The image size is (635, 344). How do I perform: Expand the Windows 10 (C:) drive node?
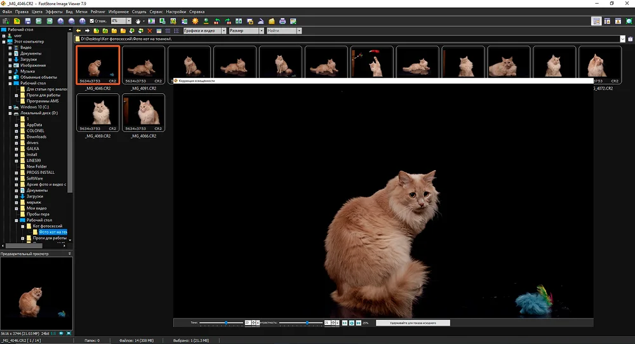coord(11,107)
